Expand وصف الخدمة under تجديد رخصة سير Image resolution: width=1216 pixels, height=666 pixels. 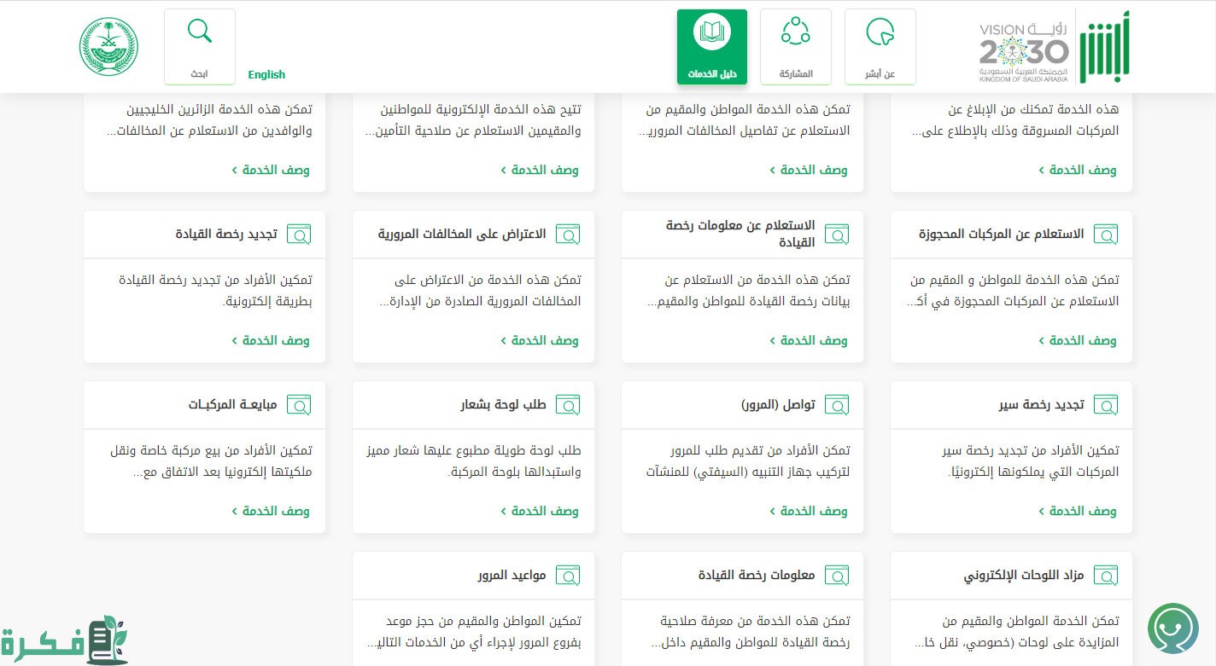click(1077, 511)
